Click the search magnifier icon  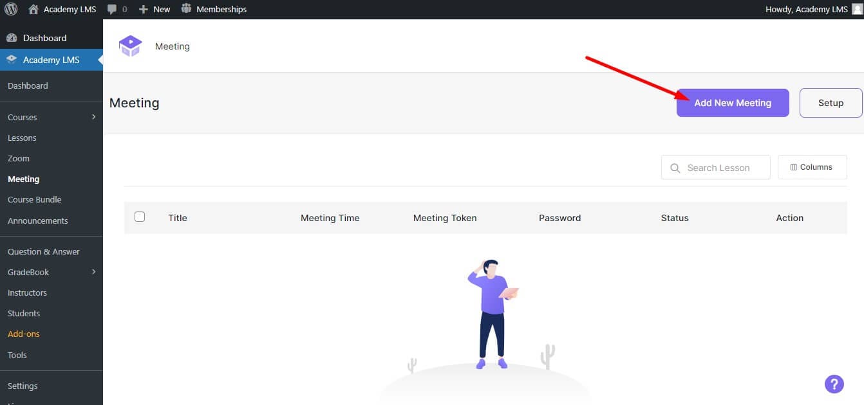(675, 167)
